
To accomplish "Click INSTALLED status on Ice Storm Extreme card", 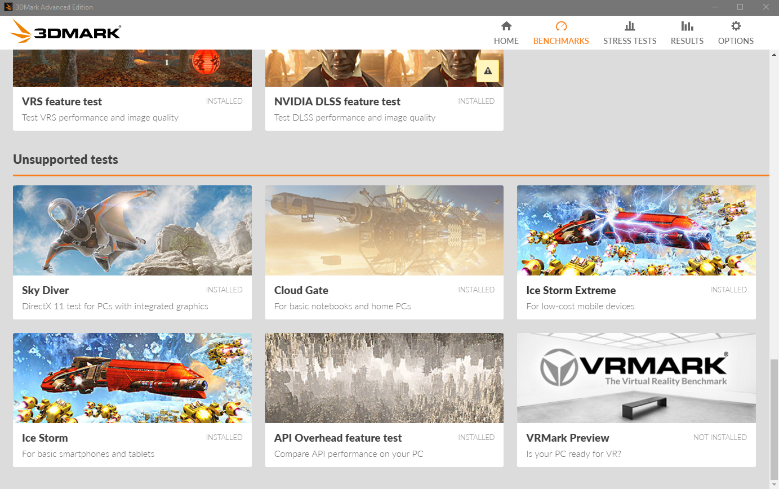I will (728, 290).
